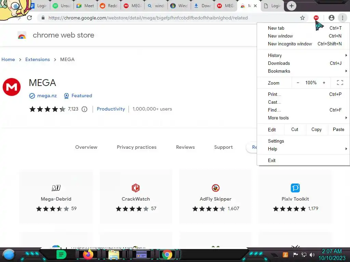Click the three-dot Chrome menu button
Screen dimensions: 350x262
[x=342, y=18]
